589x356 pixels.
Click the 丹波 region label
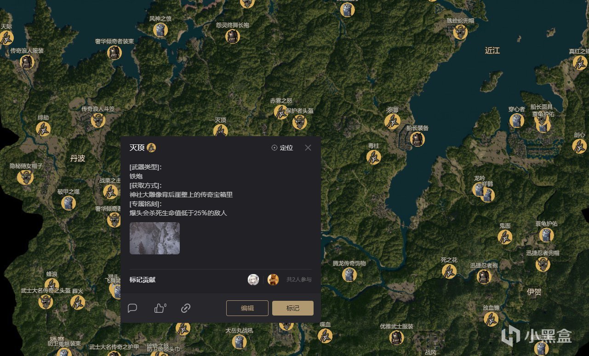[77, 158]
